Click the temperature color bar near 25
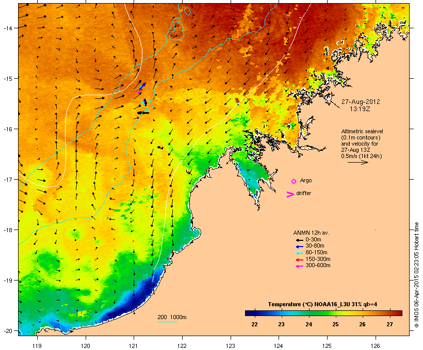Viewport: 423px width, 350px height. 335,313
